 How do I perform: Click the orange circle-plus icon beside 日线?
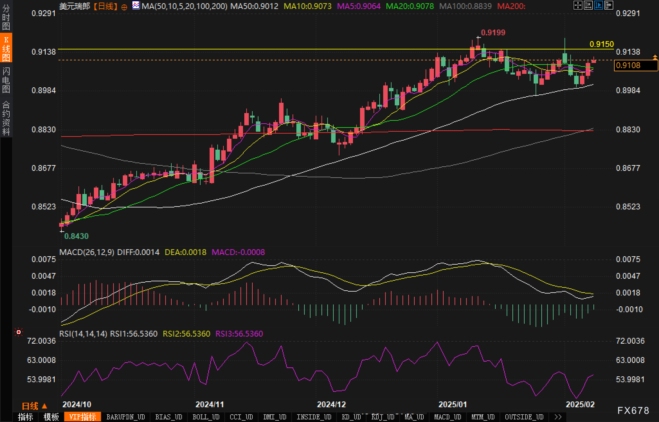[x=124, y=7]
